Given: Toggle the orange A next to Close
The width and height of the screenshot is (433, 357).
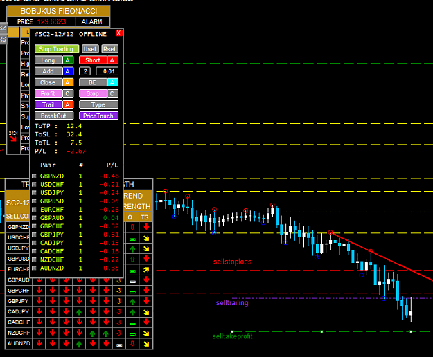Looking at the screenshot, I should (68, 82).
